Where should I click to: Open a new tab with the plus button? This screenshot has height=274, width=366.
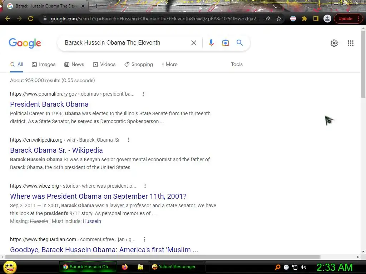click(x=96, y=6)
